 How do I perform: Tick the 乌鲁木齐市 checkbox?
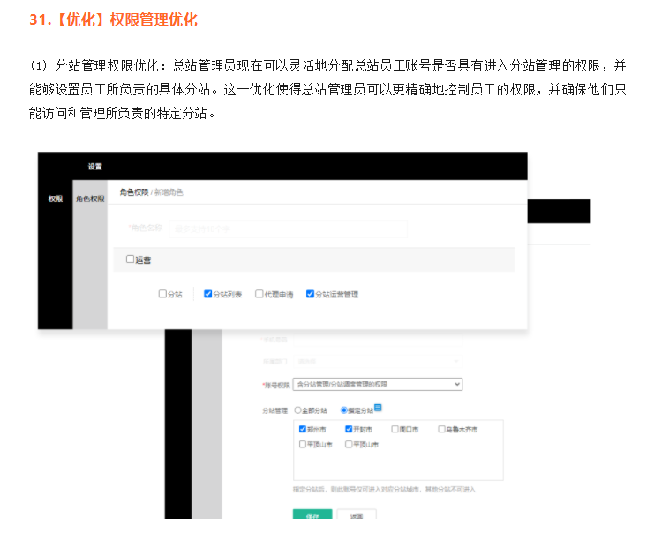coord(441,430)
